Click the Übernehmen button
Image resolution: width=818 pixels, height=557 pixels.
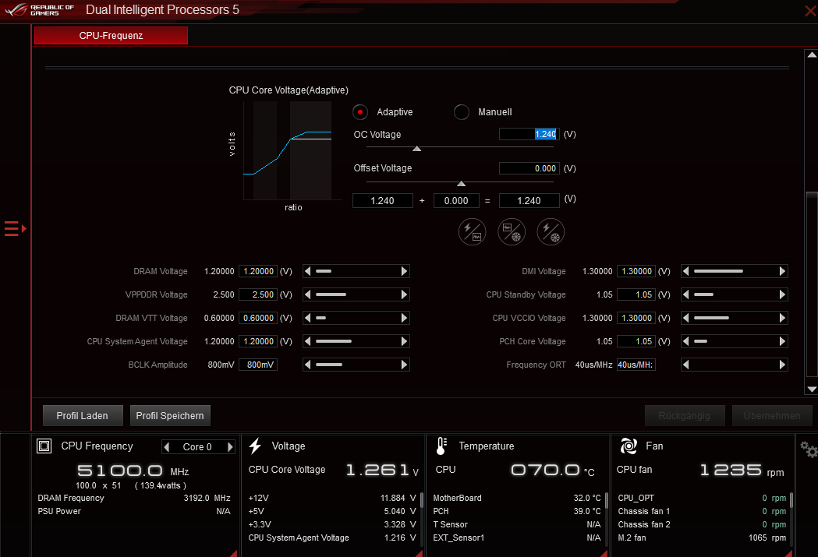click(x=772, y=416)
